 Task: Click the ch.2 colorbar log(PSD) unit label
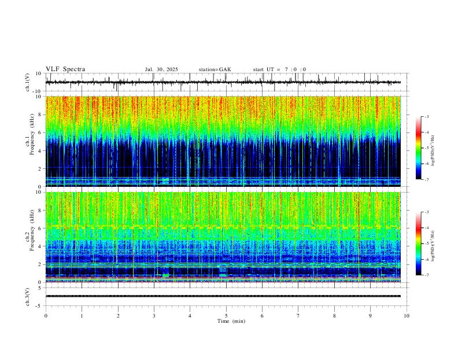(x=433, y=246)
